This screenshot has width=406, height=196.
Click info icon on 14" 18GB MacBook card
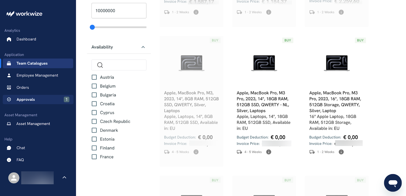(x=268, y=152)
